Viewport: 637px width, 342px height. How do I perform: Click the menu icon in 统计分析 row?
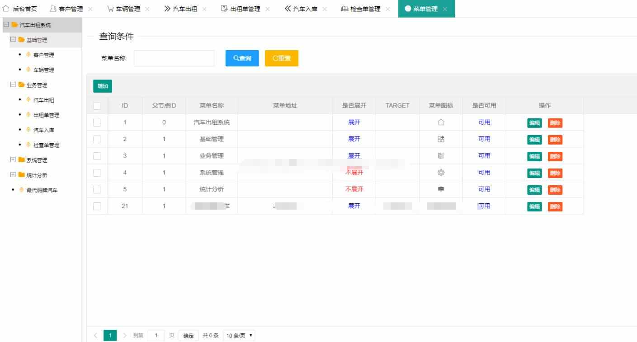[441, 189]
